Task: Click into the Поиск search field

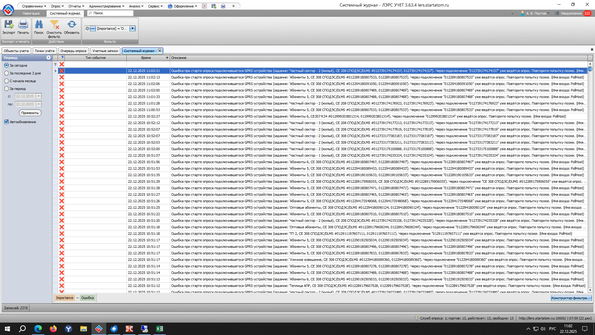Action: tap(112, 13)
